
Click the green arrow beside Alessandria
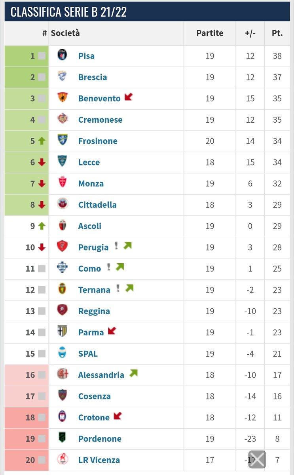(x=133, y=373)
